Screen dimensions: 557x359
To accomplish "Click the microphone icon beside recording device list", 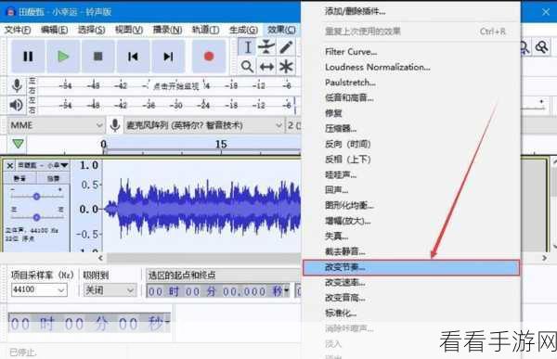I will [x=115, y=125].
